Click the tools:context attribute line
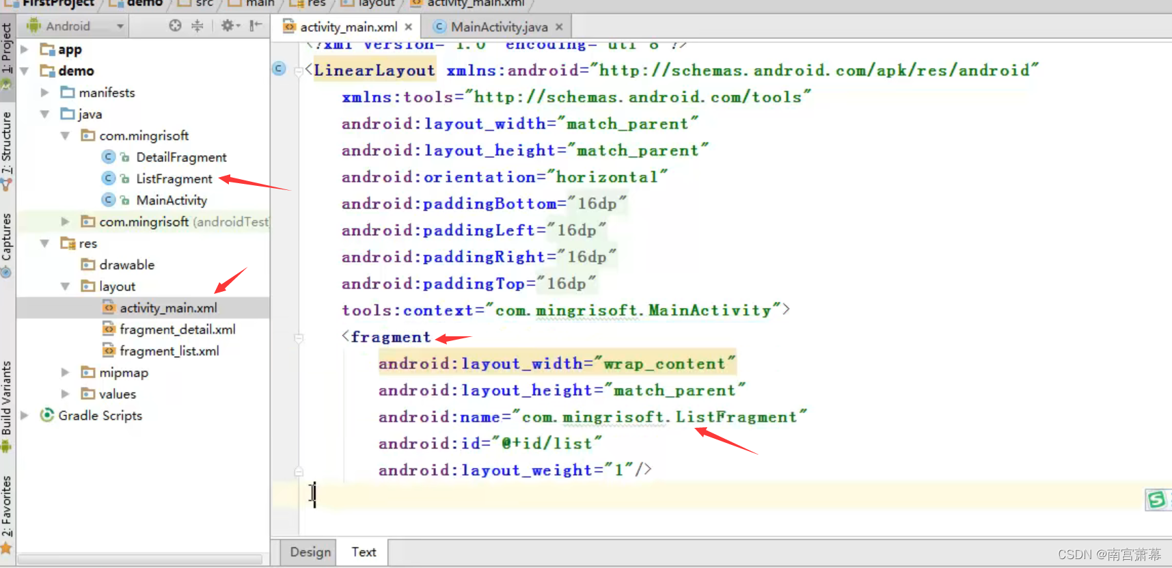Viewport: 1172px width, 568px height. pyautogui.click(x=566, y=310)
